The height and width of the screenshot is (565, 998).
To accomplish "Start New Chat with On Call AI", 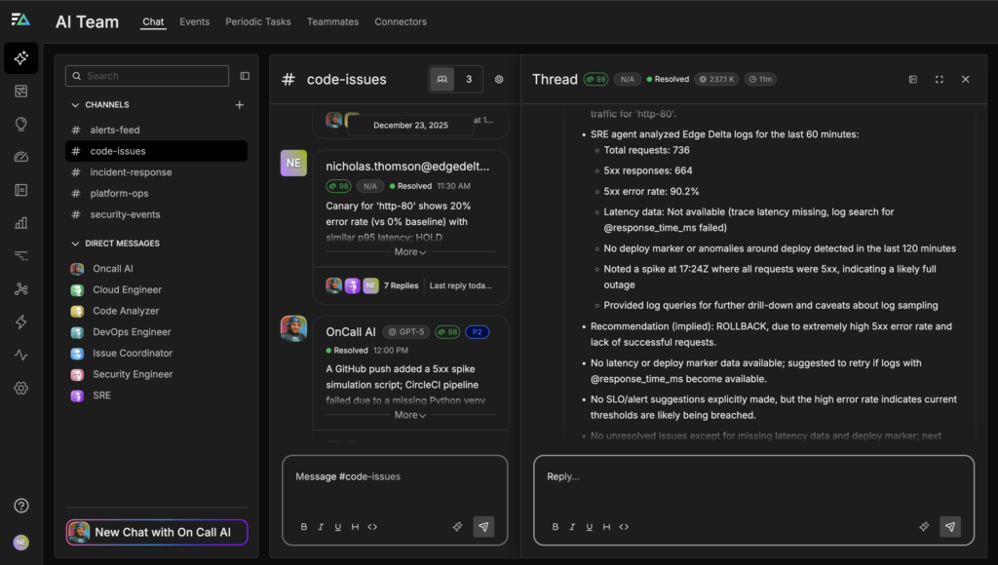I will [157, 532].
